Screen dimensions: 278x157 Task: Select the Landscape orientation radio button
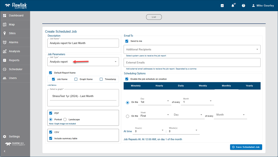point(65,120)
